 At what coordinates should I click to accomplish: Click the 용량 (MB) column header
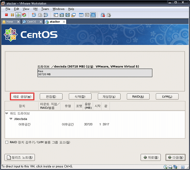click(x=88, y=106)
